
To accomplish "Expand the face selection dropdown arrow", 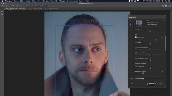I will (x=144, y=23).
